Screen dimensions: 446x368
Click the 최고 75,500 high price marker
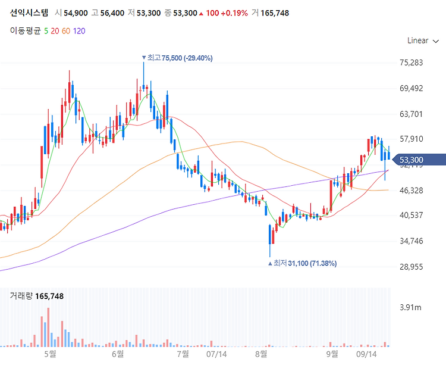pos(177,58)
